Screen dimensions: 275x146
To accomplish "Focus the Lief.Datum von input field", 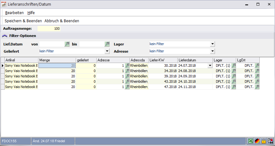I will [52, 44].
